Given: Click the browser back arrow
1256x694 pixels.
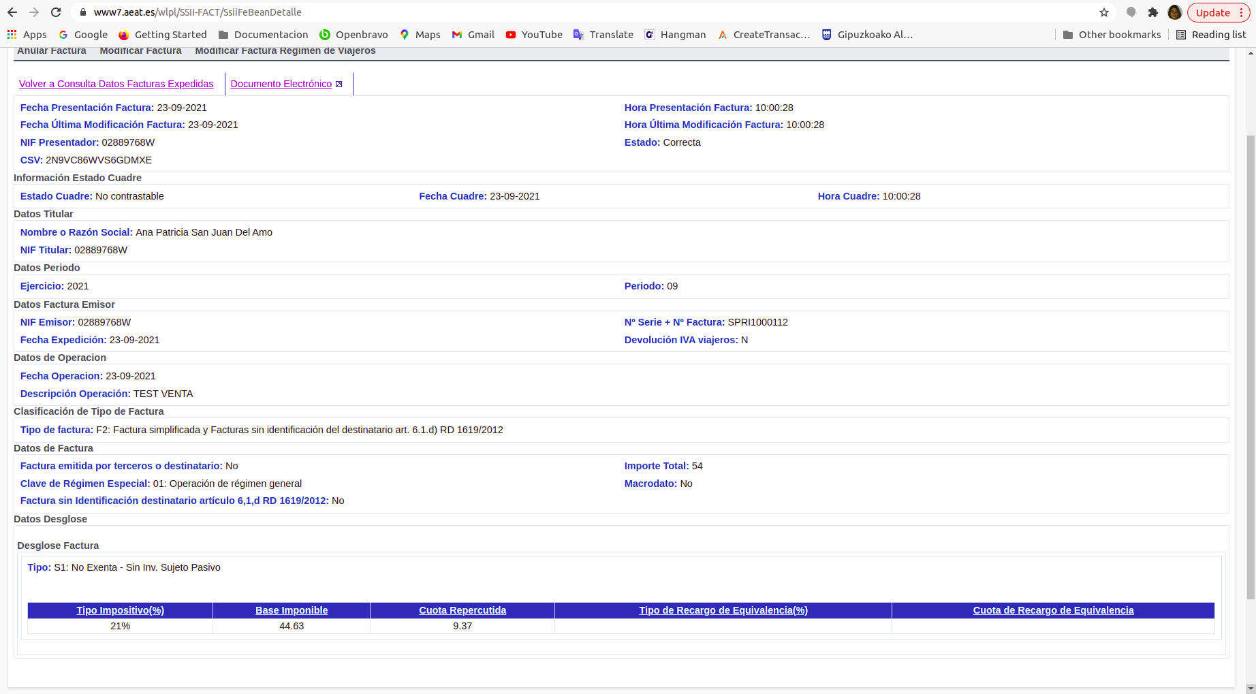Looking at the screenshot, I should point(12,12).
